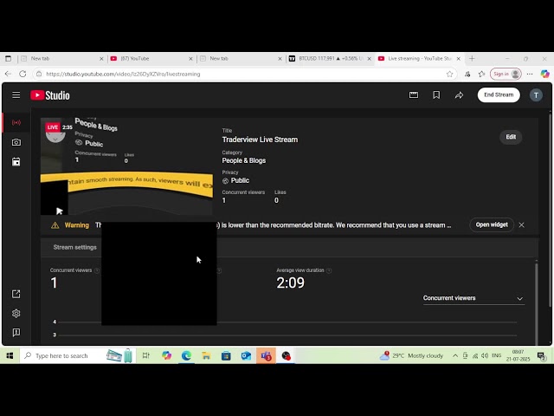Switch to the Live streaming YouTube Studio tab
554x416 pixels.
419,59
